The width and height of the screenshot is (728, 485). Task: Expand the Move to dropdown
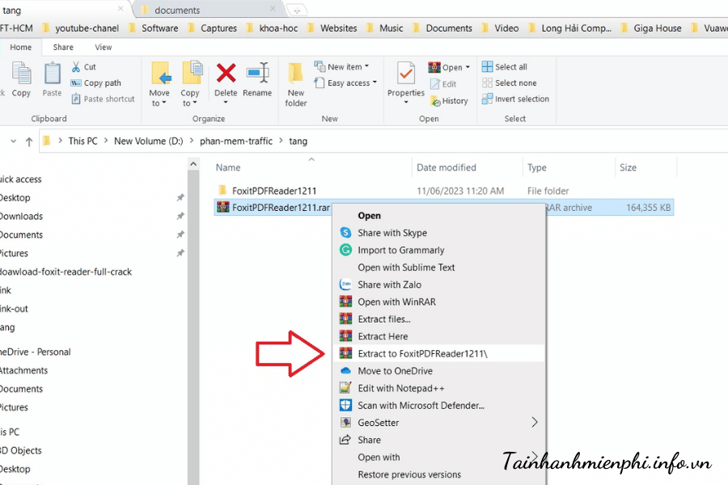(x=160, y=103)
